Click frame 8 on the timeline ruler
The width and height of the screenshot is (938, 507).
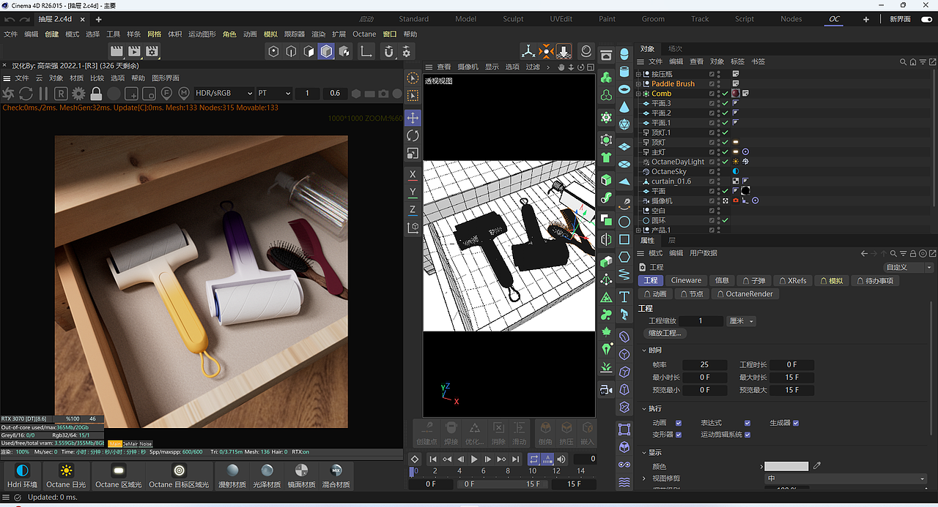click(x=507, y=471)
